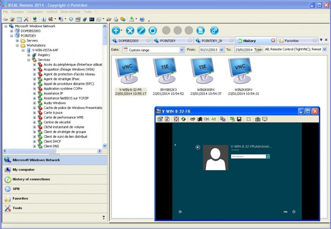Open the My computer panel
331x229 pixels.
(55, 170)
